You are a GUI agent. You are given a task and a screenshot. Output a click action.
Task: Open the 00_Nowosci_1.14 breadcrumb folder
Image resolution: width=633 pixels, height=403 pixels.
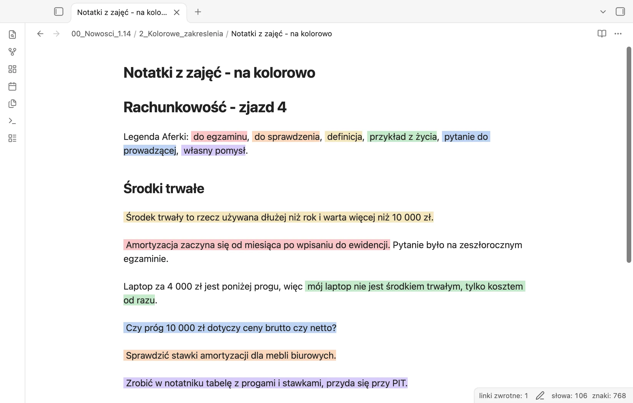pos(101,34)
